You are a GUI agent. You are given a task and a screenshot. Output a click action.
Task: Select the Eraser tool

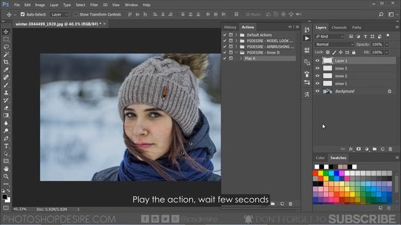coord(6,108)
